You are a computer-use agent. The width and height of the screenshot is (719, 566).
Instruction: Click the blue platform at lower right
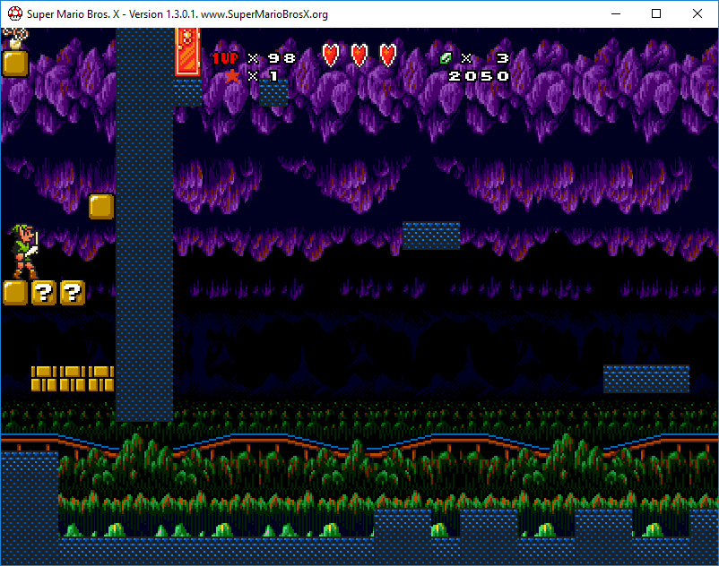point(646,379)
